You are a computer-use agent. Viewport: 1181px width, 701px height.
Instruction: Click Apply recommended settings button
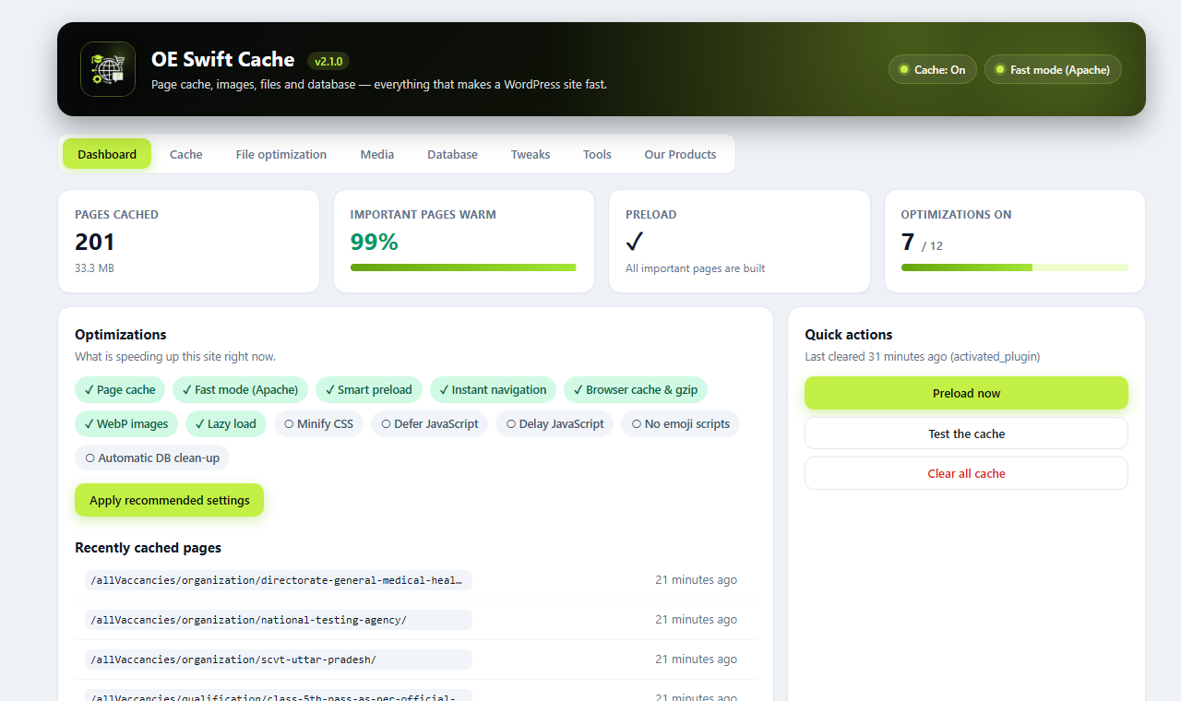pyautogui.click(x=170, y=500)
